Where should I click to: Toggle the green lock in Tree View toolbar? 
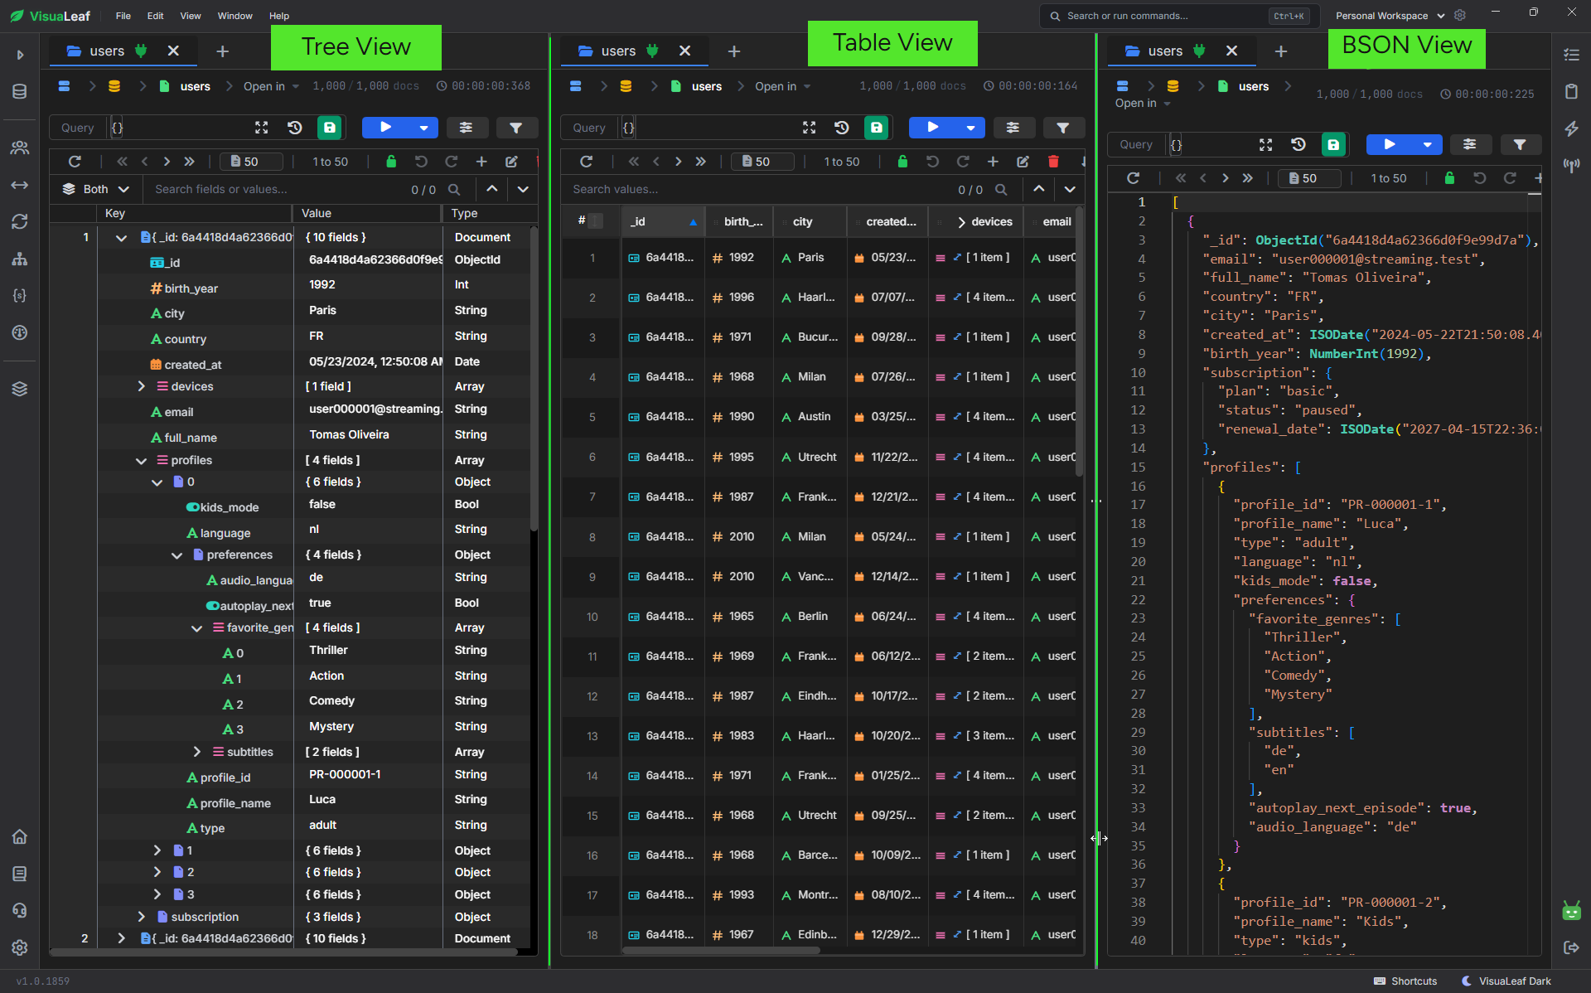point(391,162)
